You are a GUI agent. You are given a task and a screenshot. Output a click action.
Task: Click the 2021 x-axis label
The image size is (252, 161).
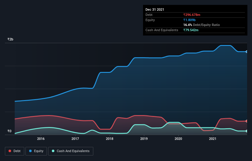(x=213, y=139)
